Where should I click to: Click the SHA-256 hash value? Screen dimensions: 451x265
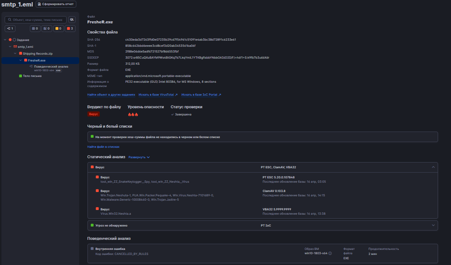(x=181, y=40)
